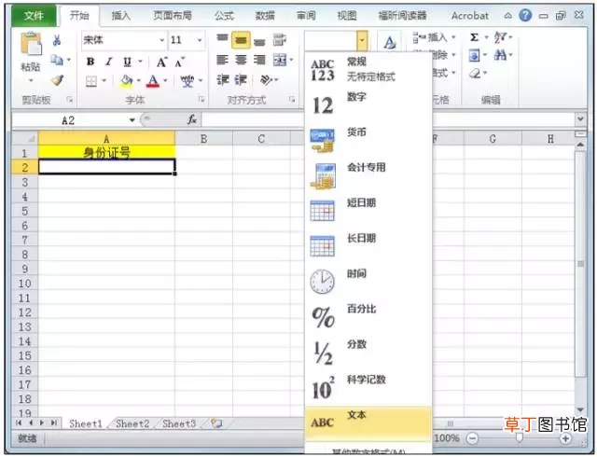Click the Cut scissors icon

pyautogui.click(x=57, y=40)
